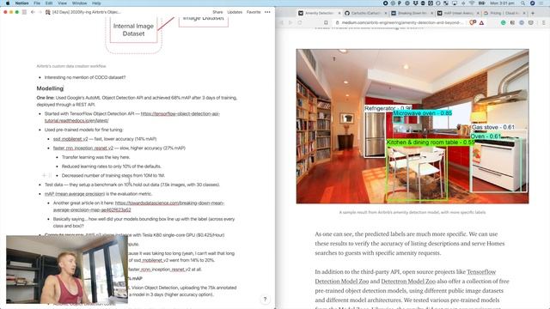
Task: Click the green circular browser extension icon
Action: click(503, 23)
